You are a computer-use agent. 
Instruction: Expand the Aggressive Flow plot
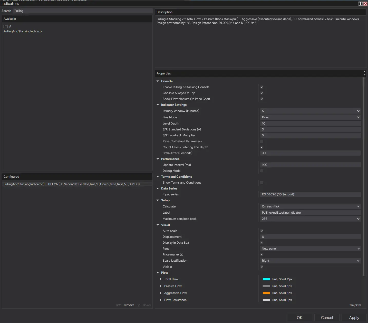(x=161, y=293)
